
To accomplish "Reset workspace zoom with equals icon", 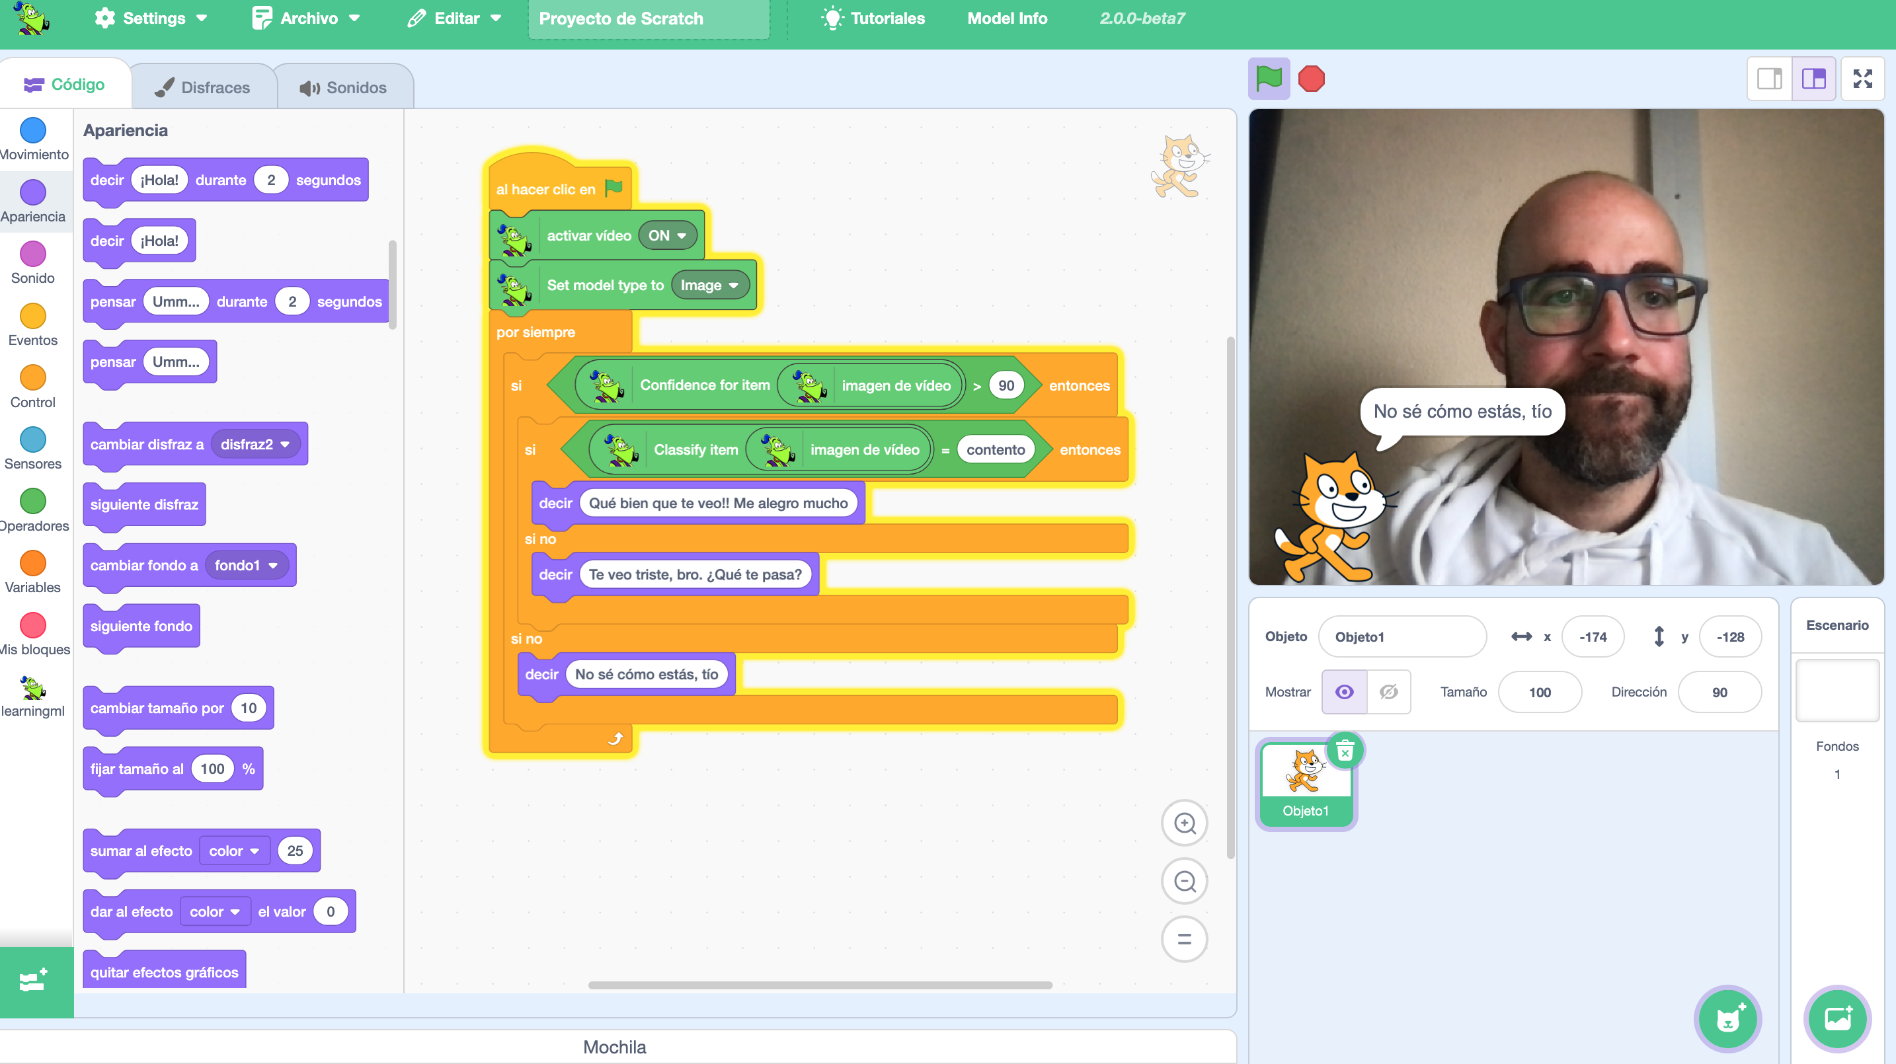I will [x=1184, y=939].
